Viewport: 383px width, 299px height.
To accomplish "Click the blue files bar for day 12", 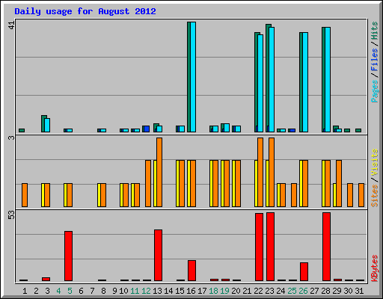I will coord(147,129).
